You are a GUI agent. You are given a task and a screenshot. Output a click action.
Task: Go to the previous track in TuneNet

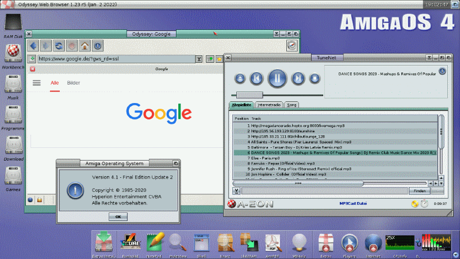click(257, 78)
